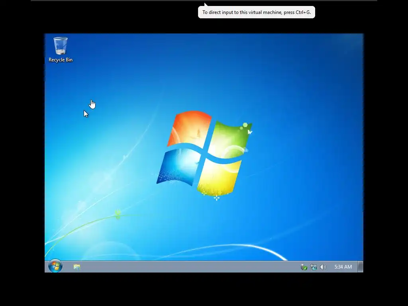Open Safely Remove Hardware tray icon

[x=304, y=267]
